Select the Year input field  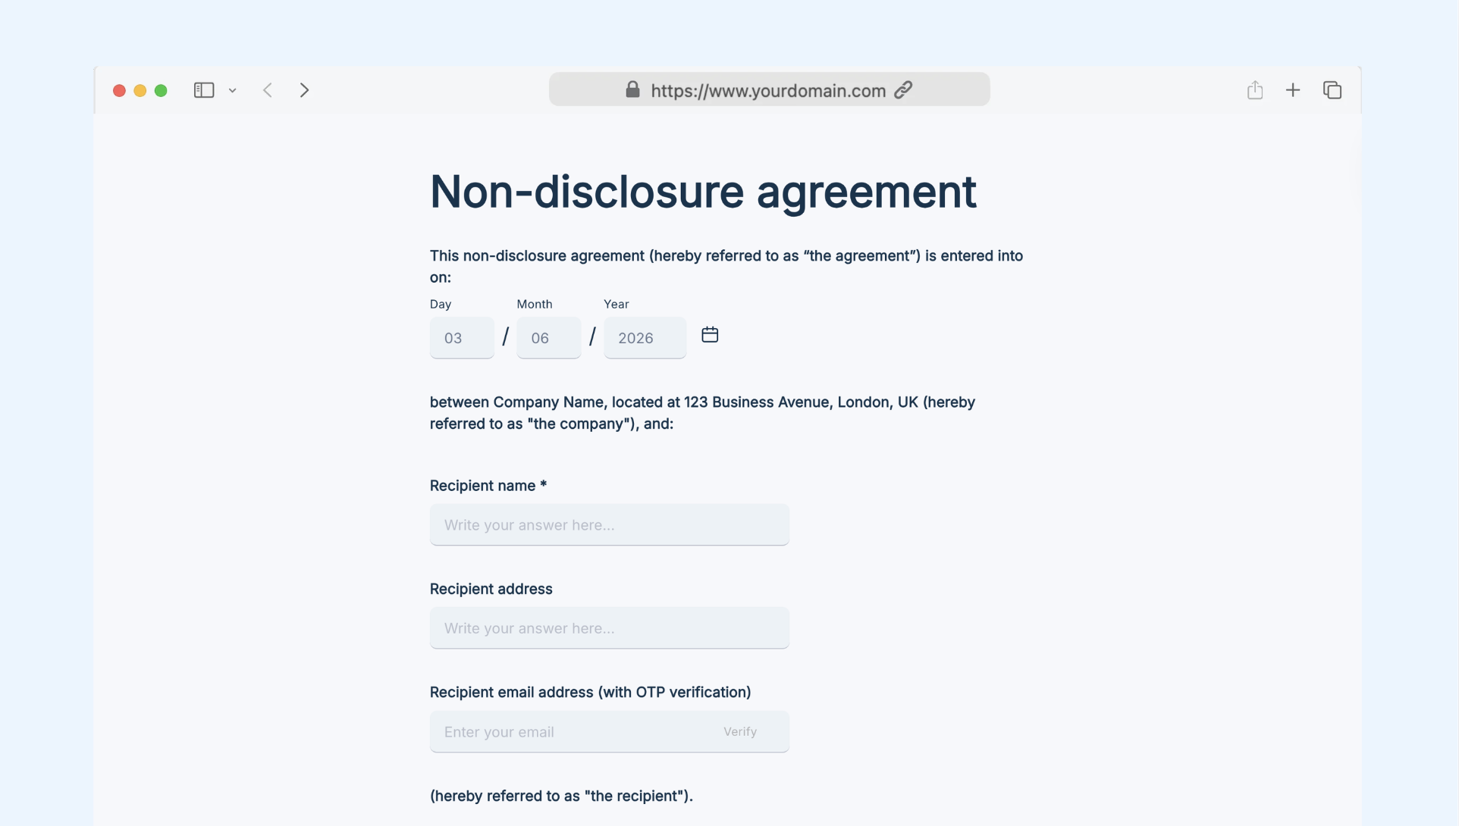tap(645, 338)
